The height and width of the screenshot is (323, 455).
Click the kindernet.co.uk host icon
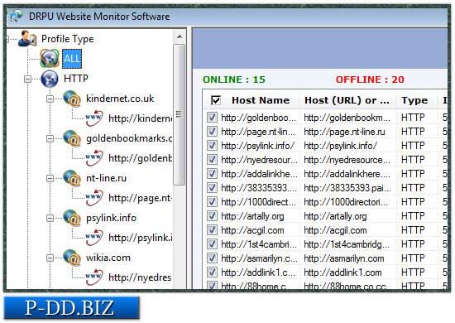point(72,99)
